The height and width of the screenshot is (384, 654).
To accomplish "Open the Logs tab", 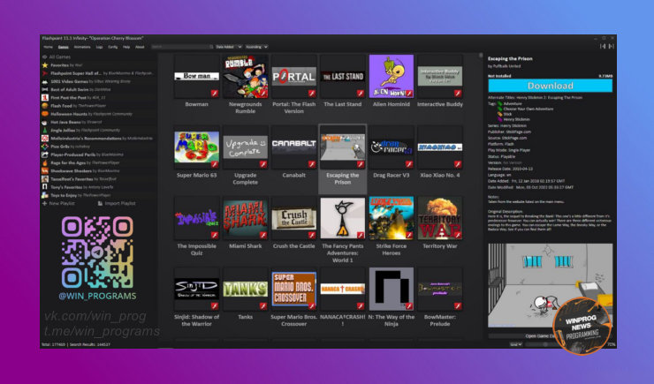I will pos(99,47).
